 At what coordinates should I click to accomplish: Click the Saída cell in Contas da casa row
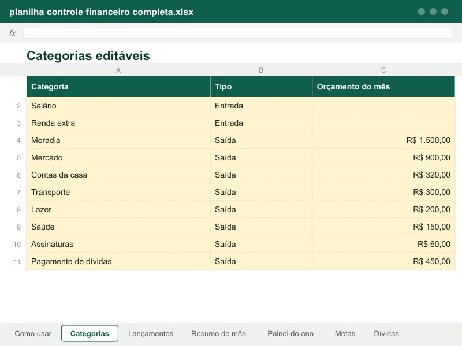coord(261,175)
